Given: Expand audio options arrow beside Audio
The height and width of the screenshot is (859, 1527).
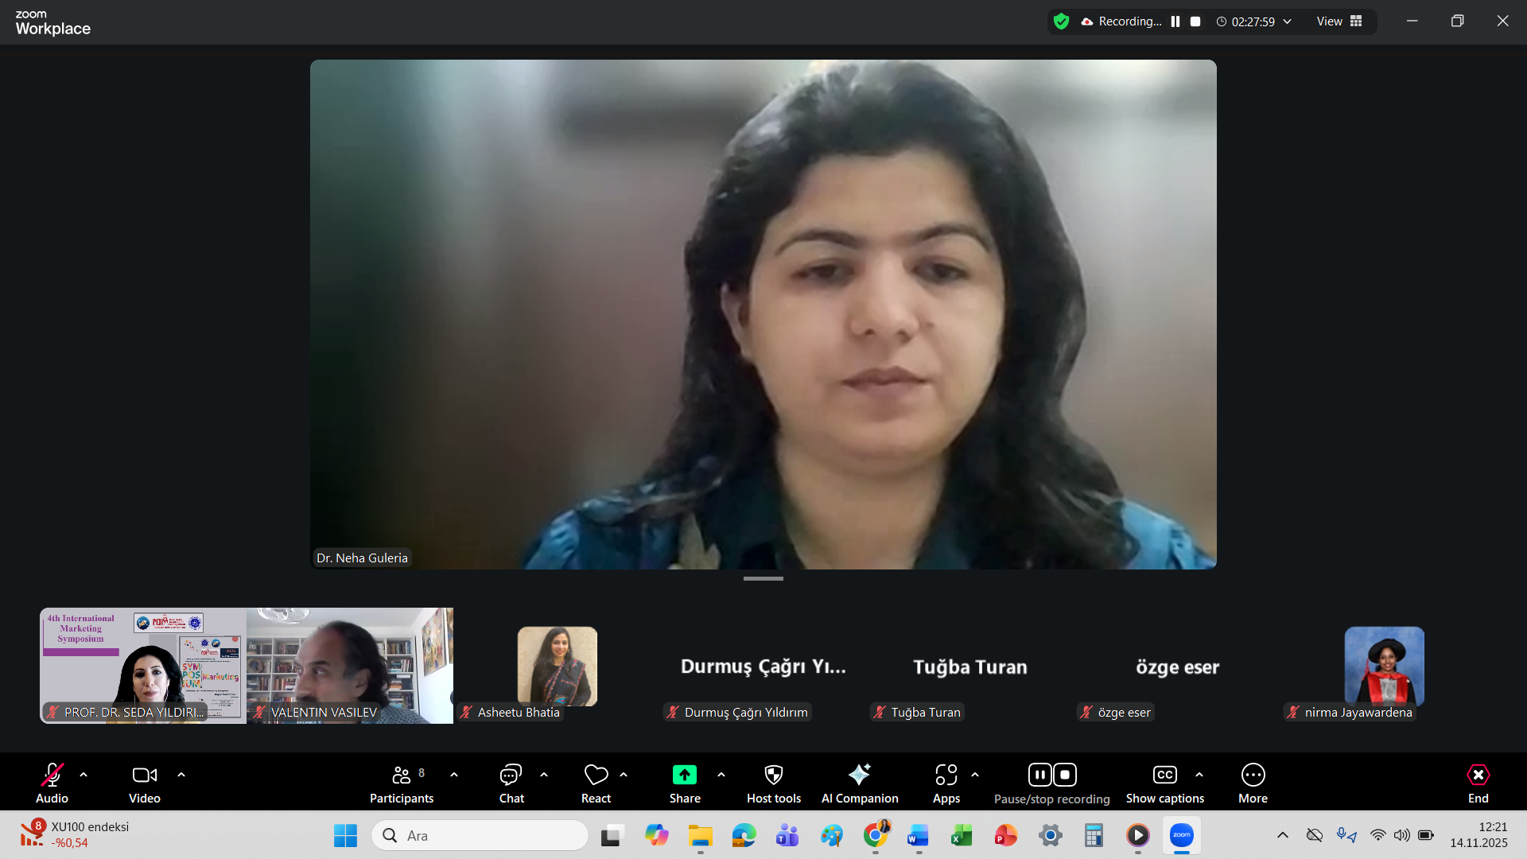Looking at the screenshot, I should point(84,775).
